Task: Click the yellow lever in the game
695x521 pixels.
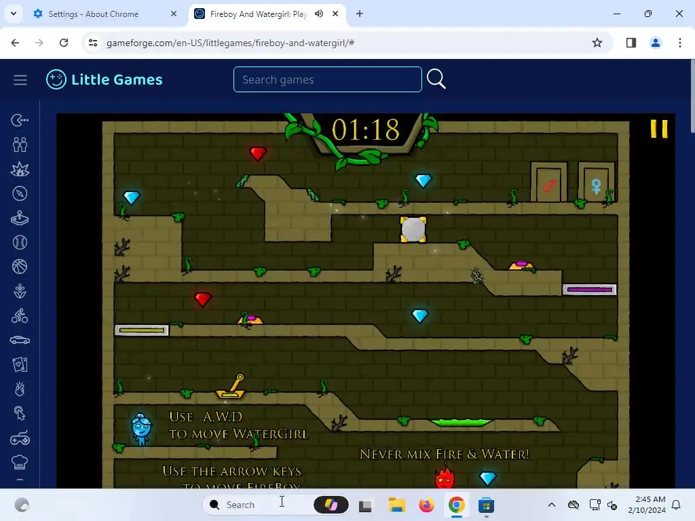Action: 231,386
